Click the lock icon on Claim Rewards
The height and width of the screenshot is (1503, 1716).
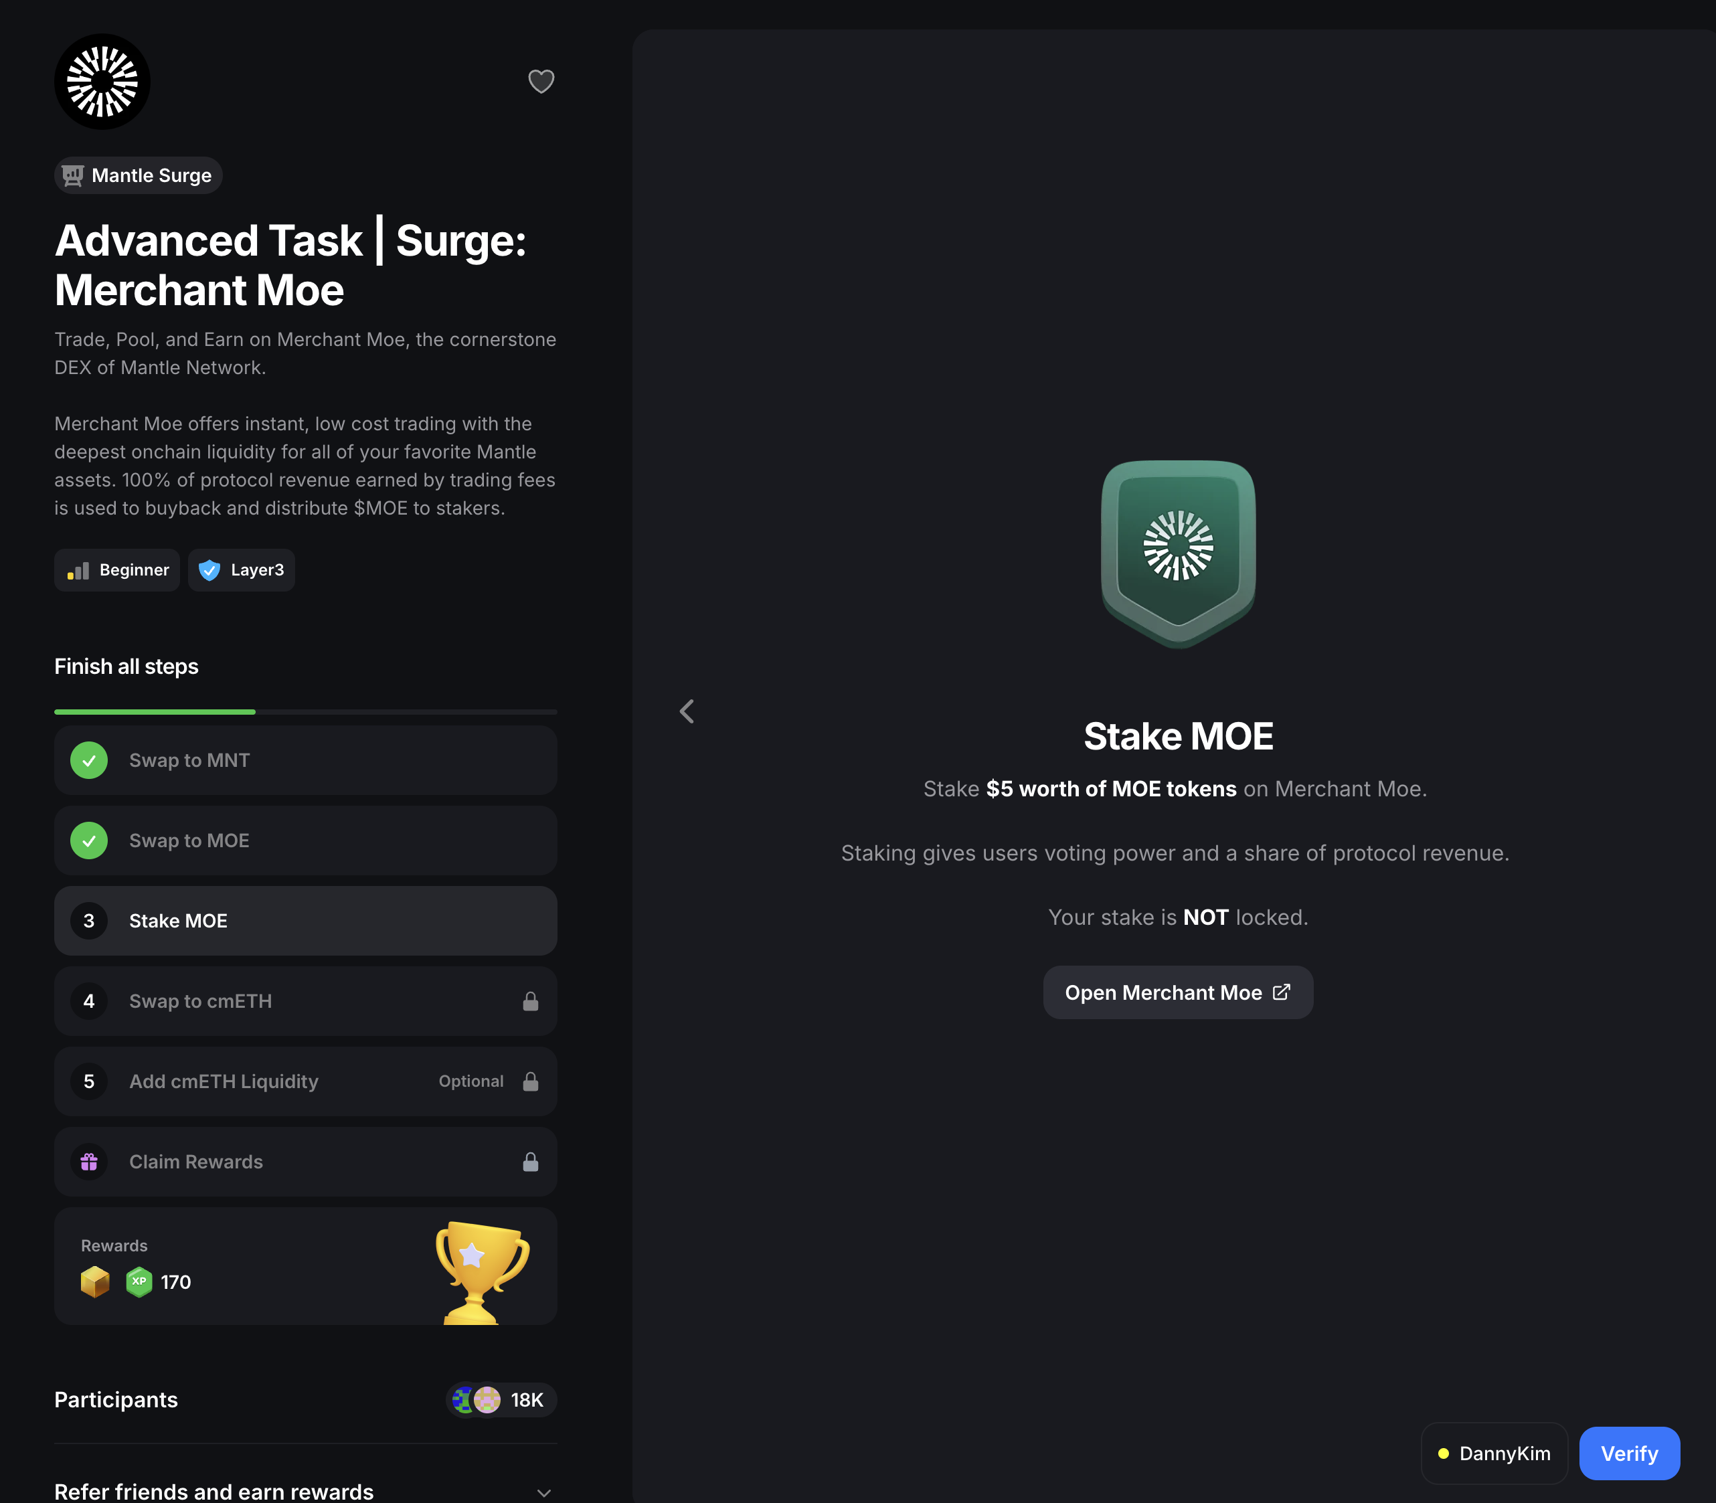pos(530,1162)
